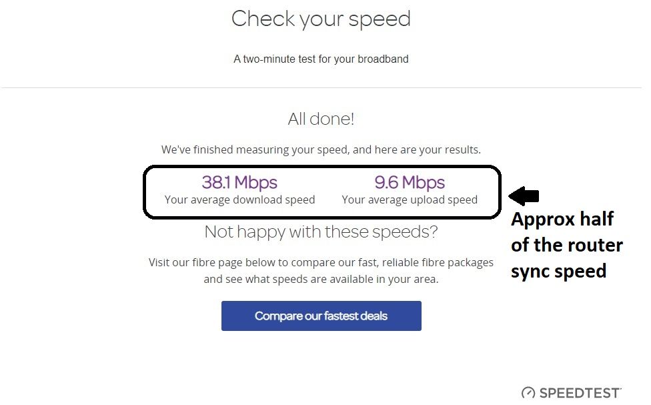Click the Approx half annotation line

562,219
